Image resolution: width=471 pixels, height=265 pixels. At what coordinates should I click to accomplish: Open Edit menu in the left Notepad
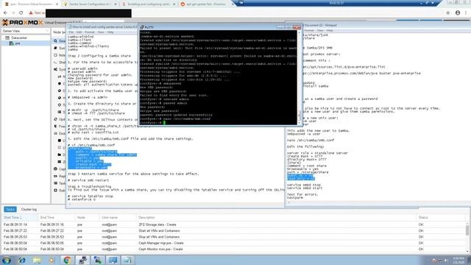coord(79,32)
